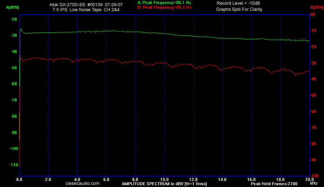Viewport: 324px width, 187px height.
Task: Click the -60 tick on left axis
Action: pos(14,84)
